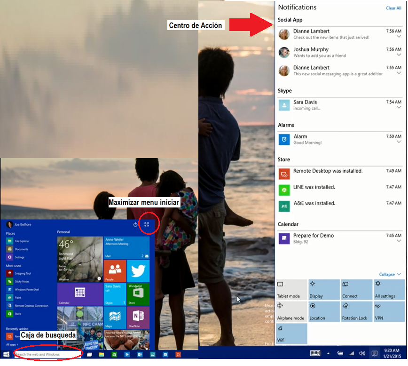
Task: Open the People tile
Action: pyautogui.click(x=115, y=271)
